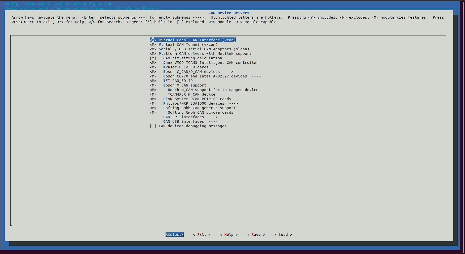Toggle Virtual CAN Tunnel (vxcan) module
The width and height of the screenshot is (465, 254).
184,44
